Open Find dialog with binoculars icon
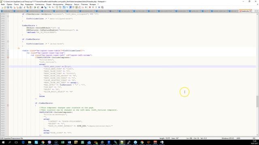This screenshot has width=259, height=145. 42,7
